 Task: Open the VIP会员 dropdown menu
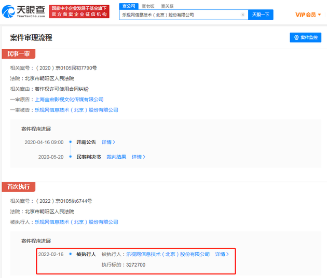click(308, 15)
